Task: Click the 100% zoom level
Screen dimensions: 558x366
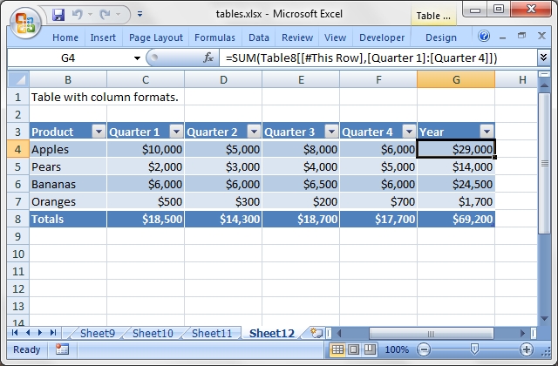Action: click(397, 349)
